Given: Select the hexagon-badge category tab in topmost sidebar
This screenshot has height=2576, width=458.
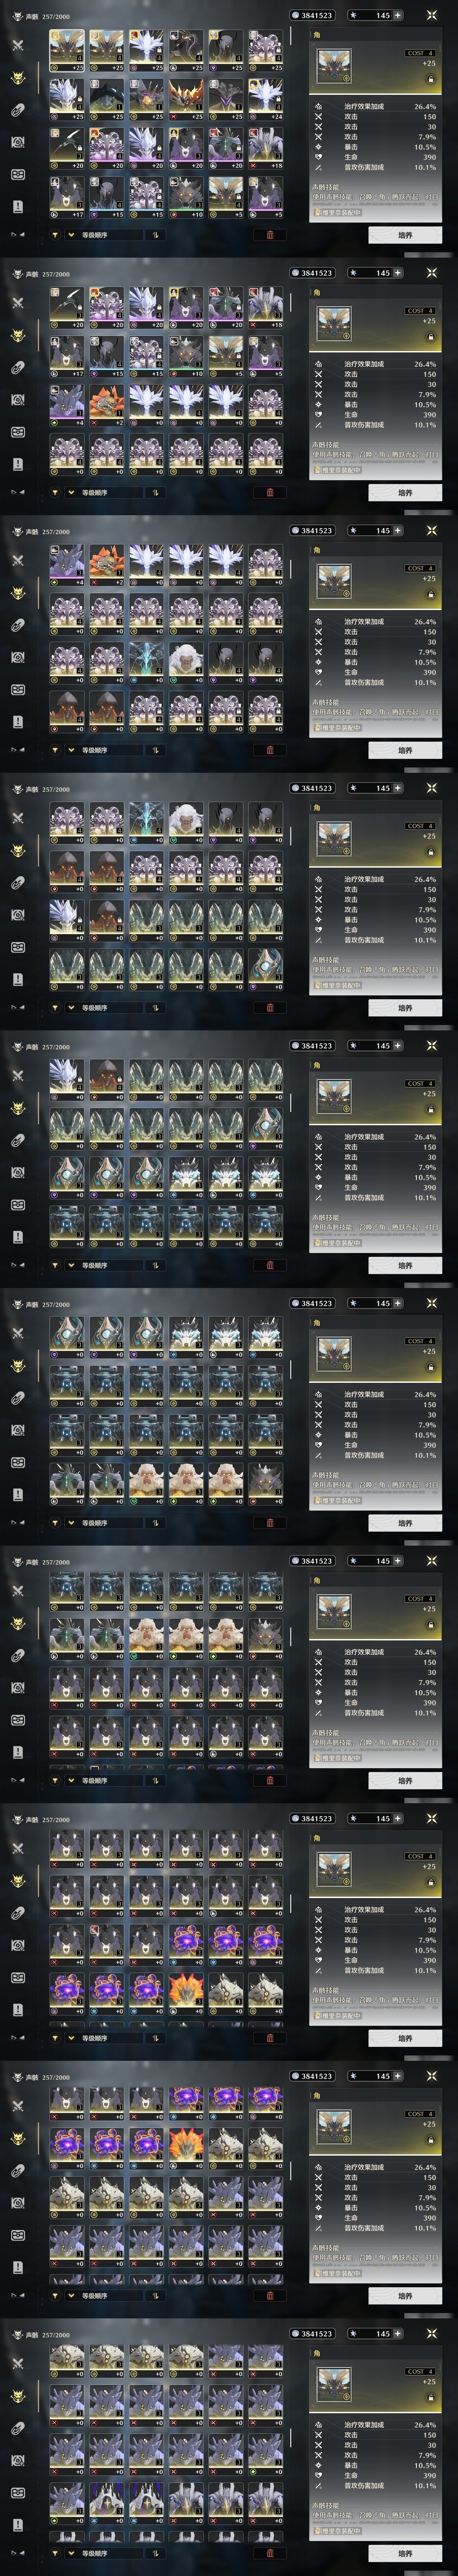Looking at the screenshot, I should tap(17, 142).
